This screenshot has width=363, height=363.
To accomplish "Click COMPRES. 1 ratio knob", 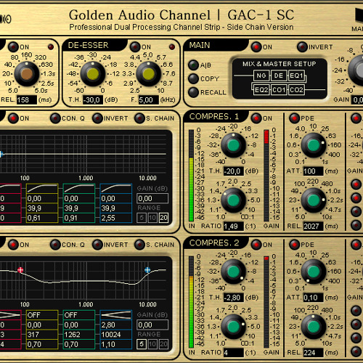I will tap(234, 200).
